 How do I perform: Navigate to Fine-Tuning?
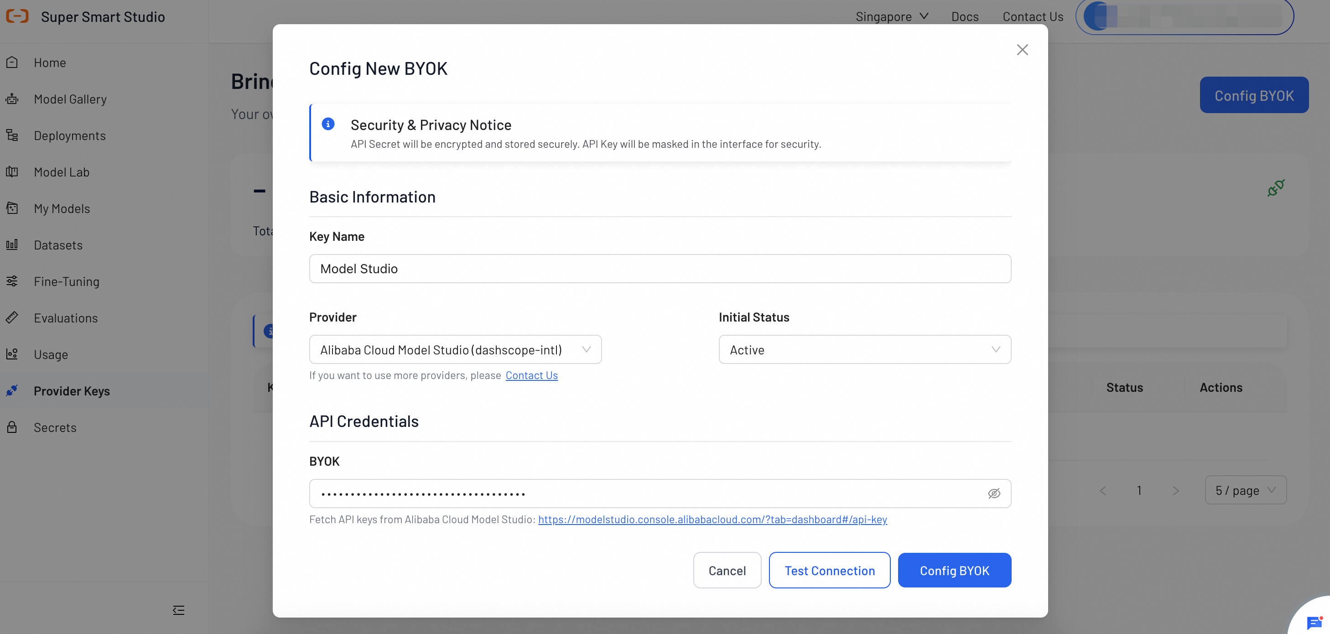(67, 281)
